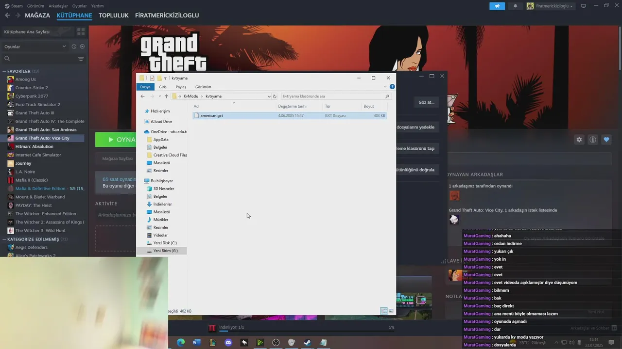
Task: Open Steam from the taskbar
Action: 308,342
